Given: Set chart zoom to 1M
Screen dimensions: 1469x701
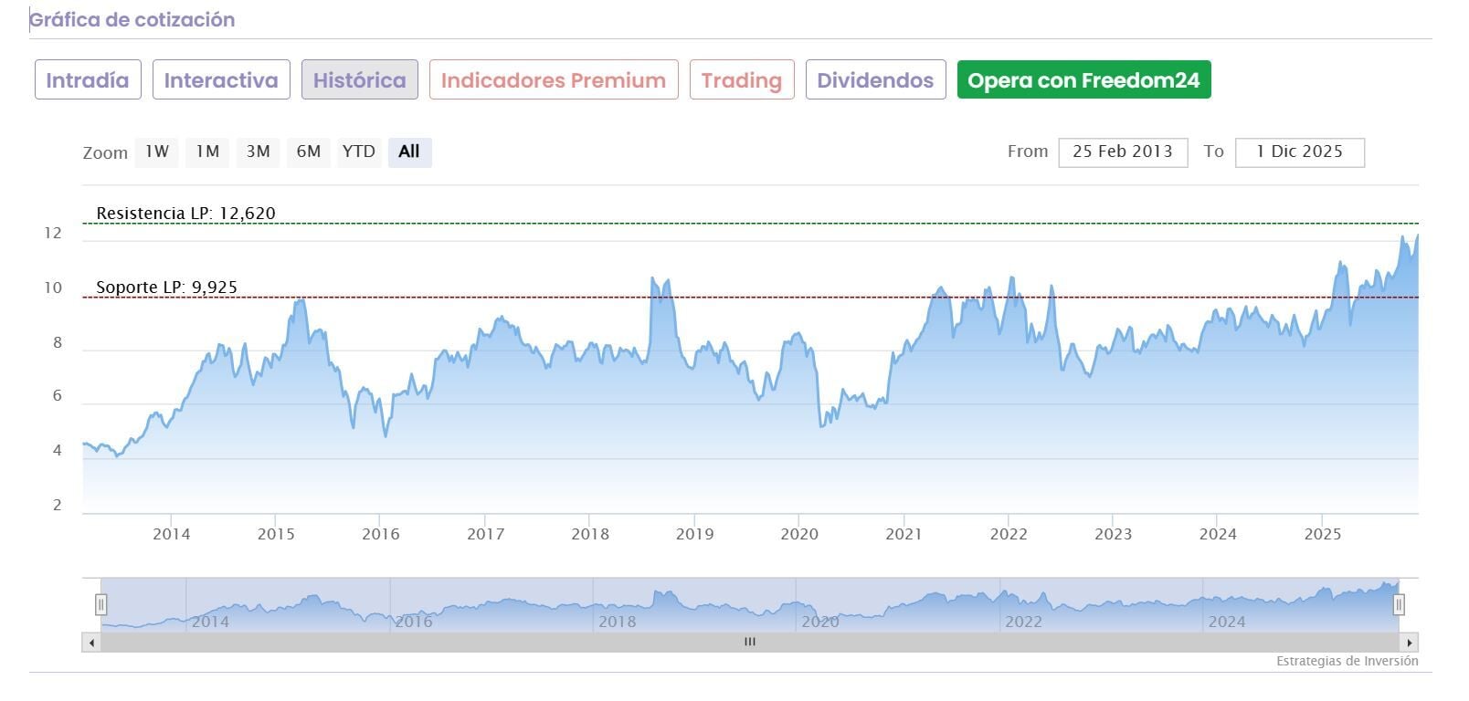Looking at the screenshot, I should [x=208, y=152].
